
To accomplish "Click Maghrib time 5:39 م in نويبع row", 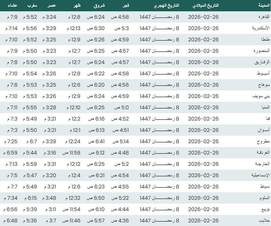I will tap(30, 209).
